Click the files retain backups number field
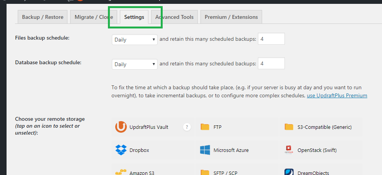 coord(271,39)
